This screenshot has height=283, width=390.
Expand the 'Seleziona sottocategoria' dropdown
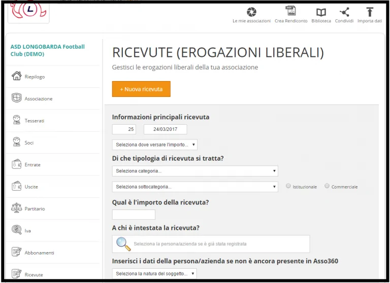click(195, 187)
